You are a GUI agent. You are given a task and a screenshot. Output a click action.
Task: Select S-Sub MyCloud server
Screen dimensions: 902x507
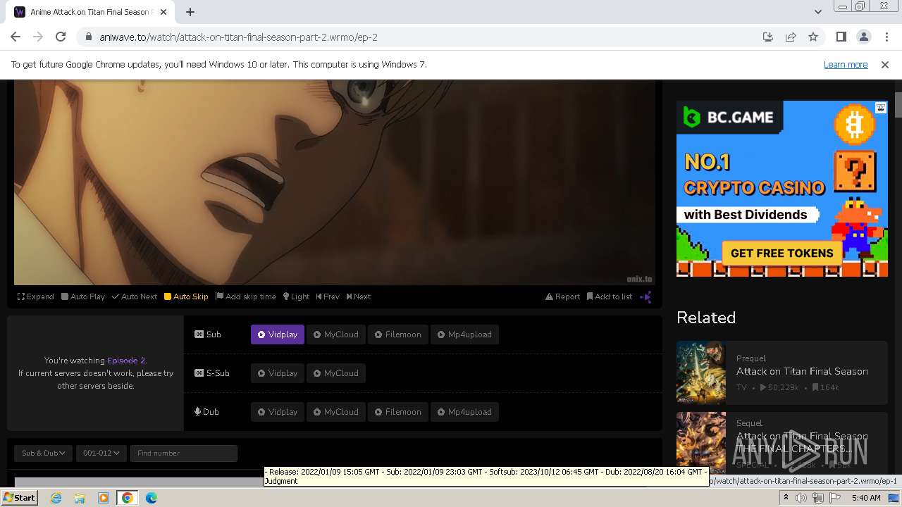(x=336, y=373)
